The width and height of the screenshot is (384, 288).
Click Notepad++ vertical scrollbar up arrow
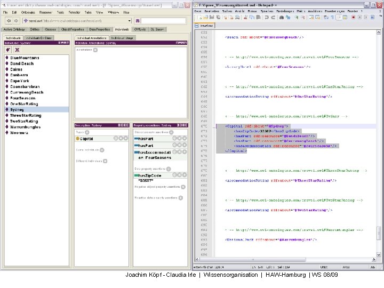click(378, 32)
